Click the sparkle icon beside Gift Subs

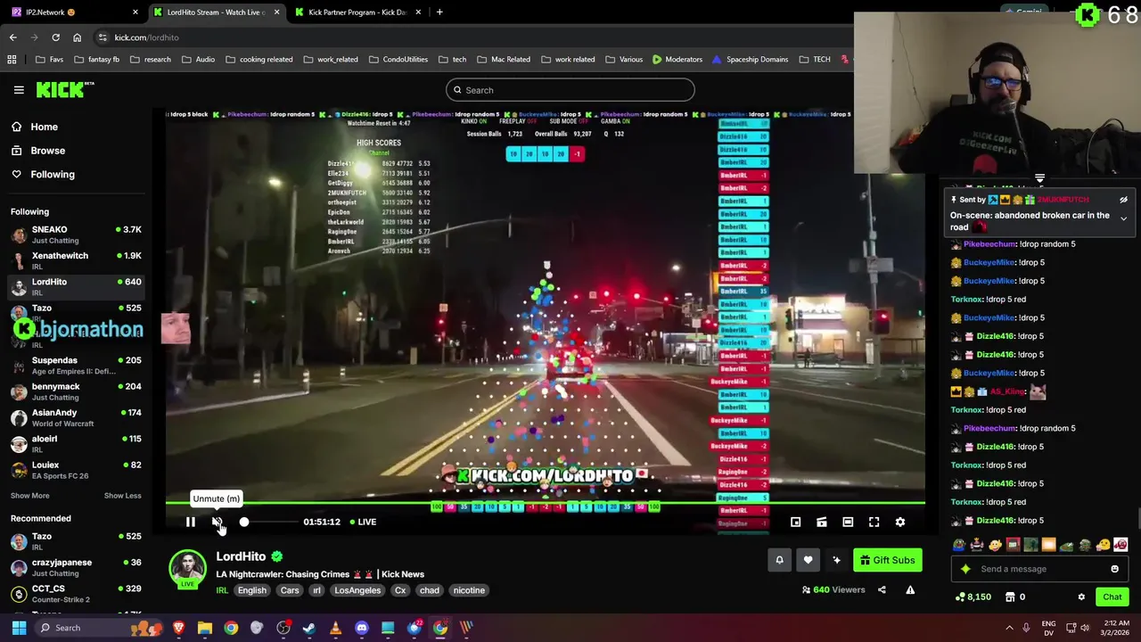click(836, 560)
